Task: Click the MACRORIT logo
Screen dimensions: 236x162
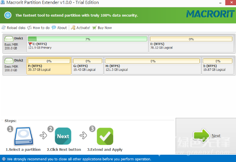Action: pyautogui.click(x=210, y=14)
